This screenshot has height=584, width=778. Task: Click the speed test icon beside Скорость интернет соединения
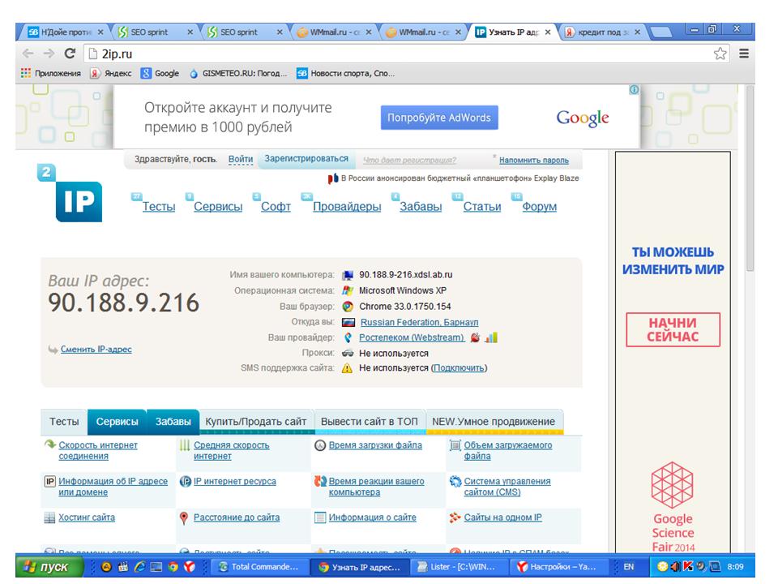[x=49, y=444]
